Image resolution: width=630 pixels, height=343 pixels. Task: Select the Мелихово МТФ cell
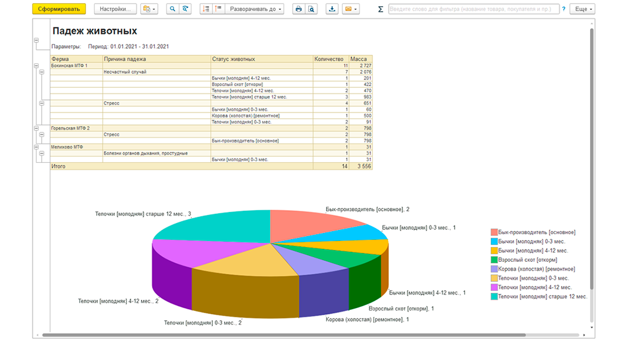[x=76, y=147]
